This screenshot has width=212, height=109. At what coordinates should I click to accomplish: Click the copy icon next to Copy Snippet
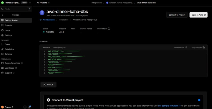point(204,48)
